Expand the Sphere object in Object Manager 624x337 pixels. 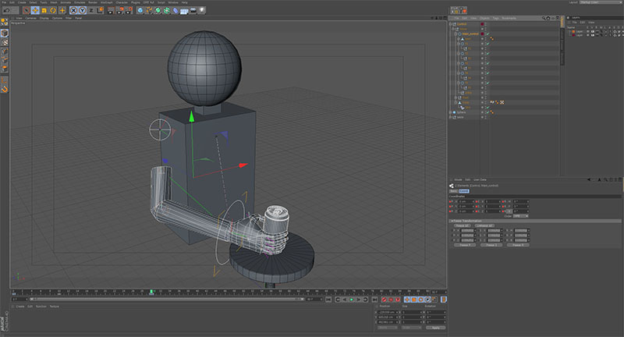coord(451,112)
